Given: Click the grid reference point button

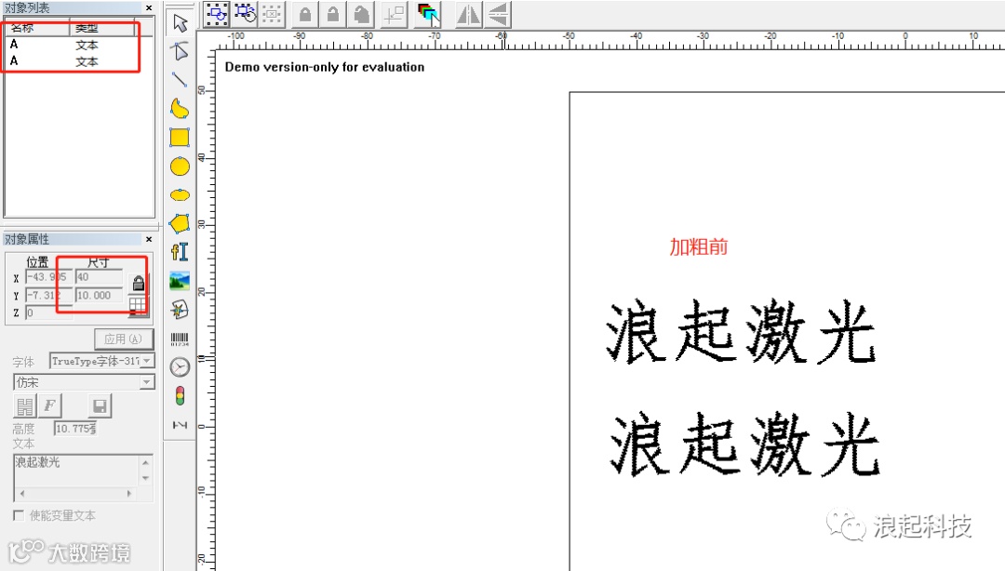Looking at the screenshot, I should pos(138,306).
